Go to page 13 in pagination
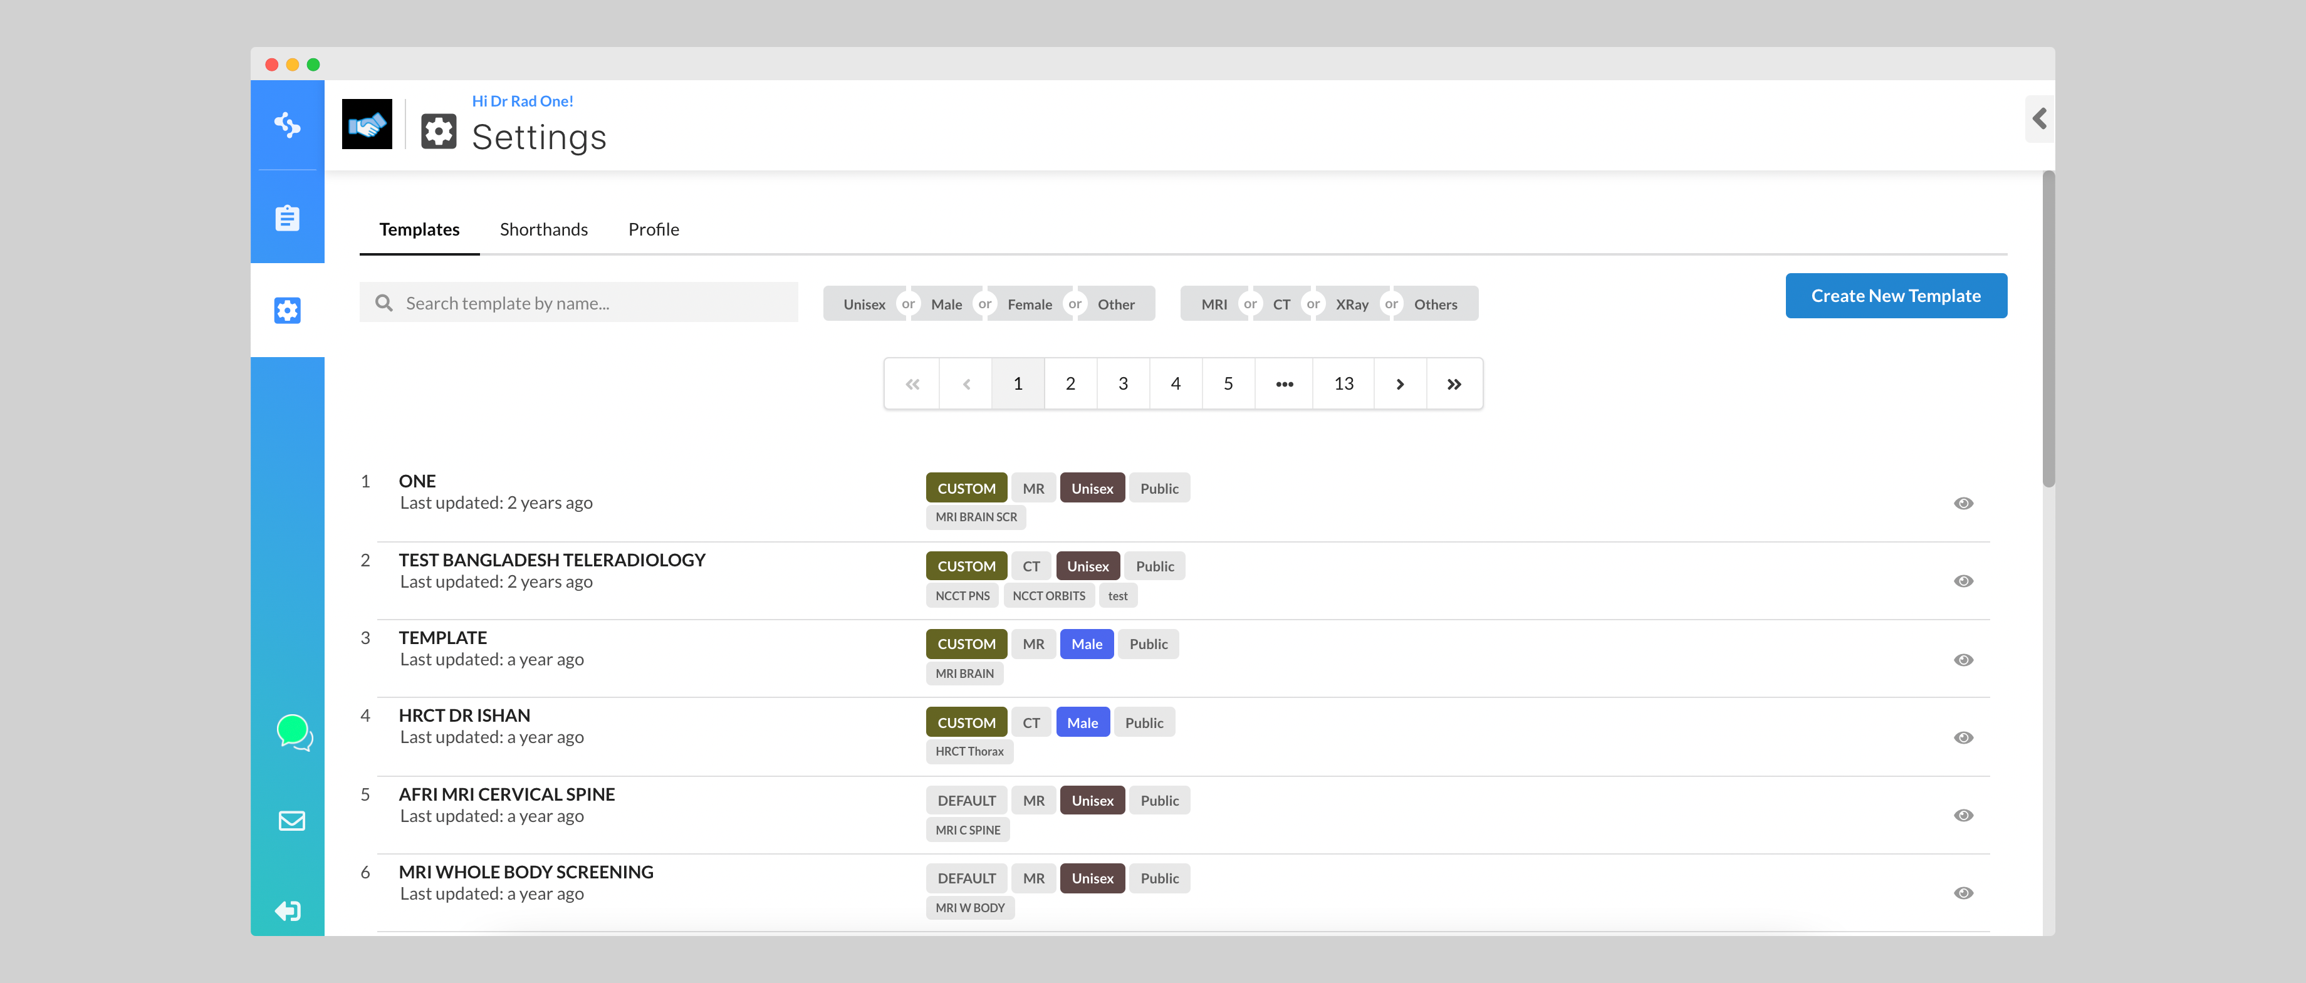 [1343, 383]
